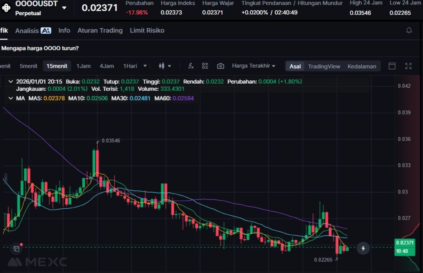Select the 1Jam timeframe

[83, 66]
